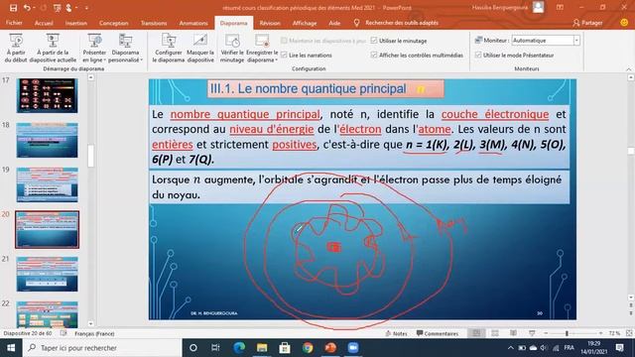Open Windows Start menu

(11, 348)
